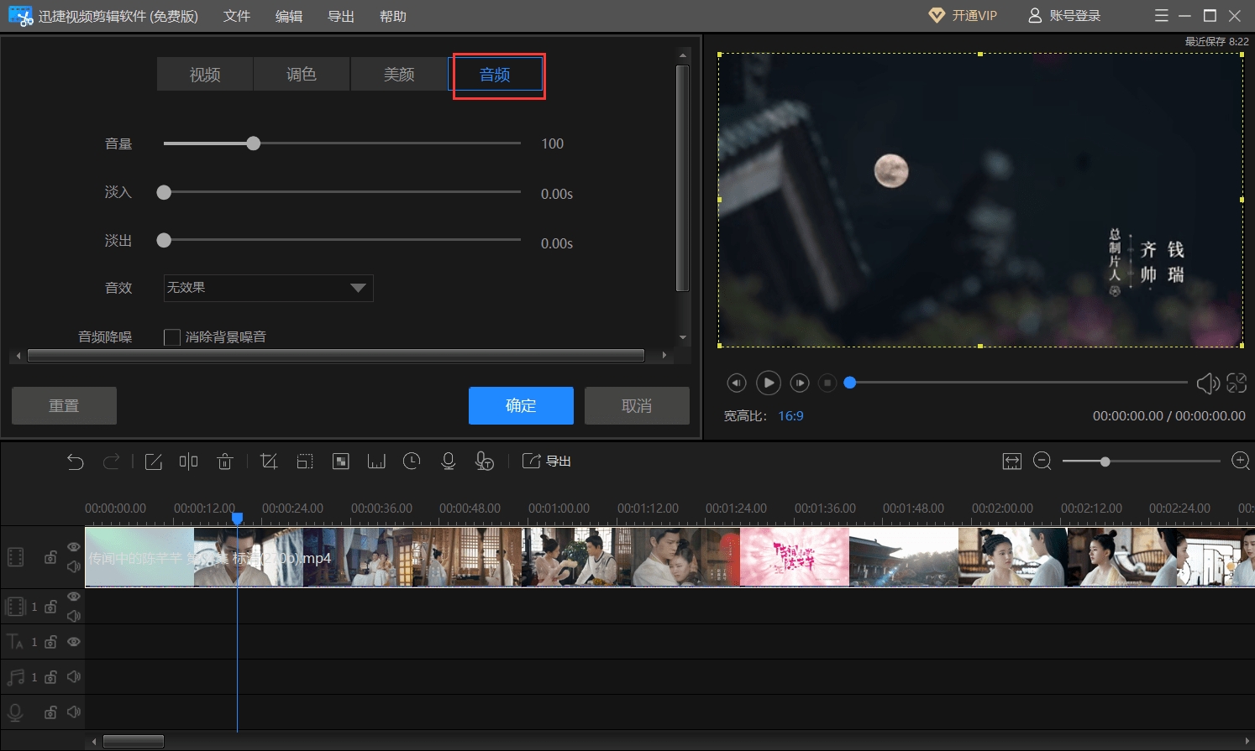Open the 帮助 menu

click(393, 16)
